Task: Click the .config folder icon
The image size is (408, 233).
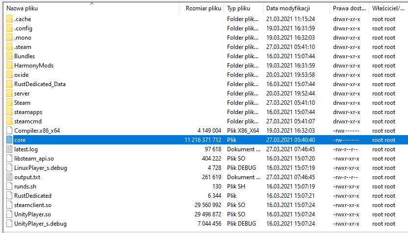Action: tap(9, 28)
